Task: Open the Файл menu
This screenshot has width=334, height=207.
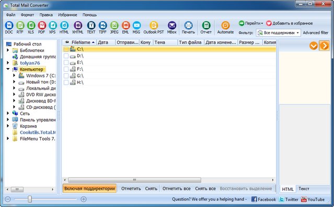Action: (x=10, y=15)
